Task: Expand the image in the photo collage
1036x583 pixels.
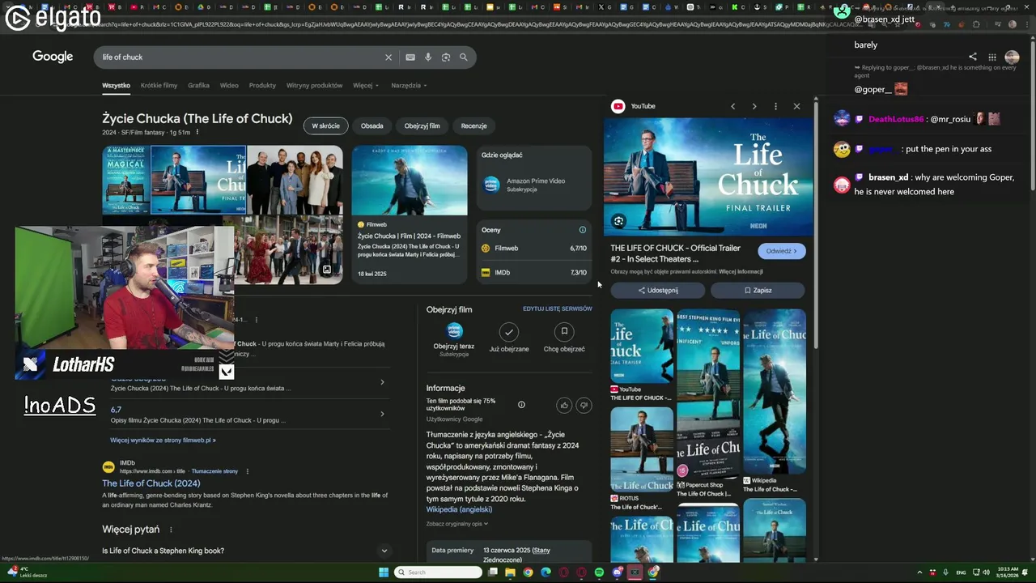Action: [x=327, y=270]
